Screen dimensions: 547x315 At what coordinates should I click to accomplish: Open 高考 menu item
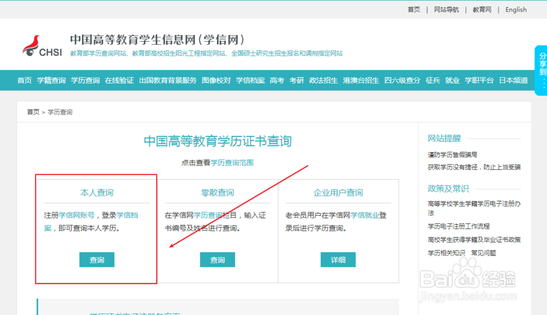tap(277, 80)
